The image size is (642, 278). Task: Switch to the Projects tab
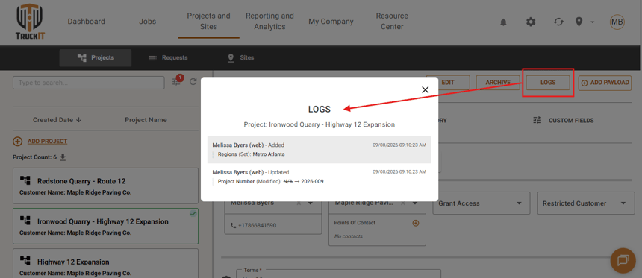point(96,57)
